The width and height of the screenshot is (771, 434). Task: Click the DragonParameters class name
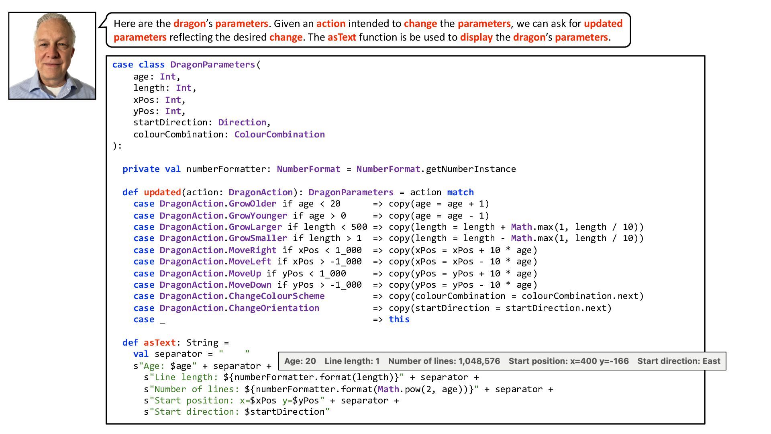212,65
